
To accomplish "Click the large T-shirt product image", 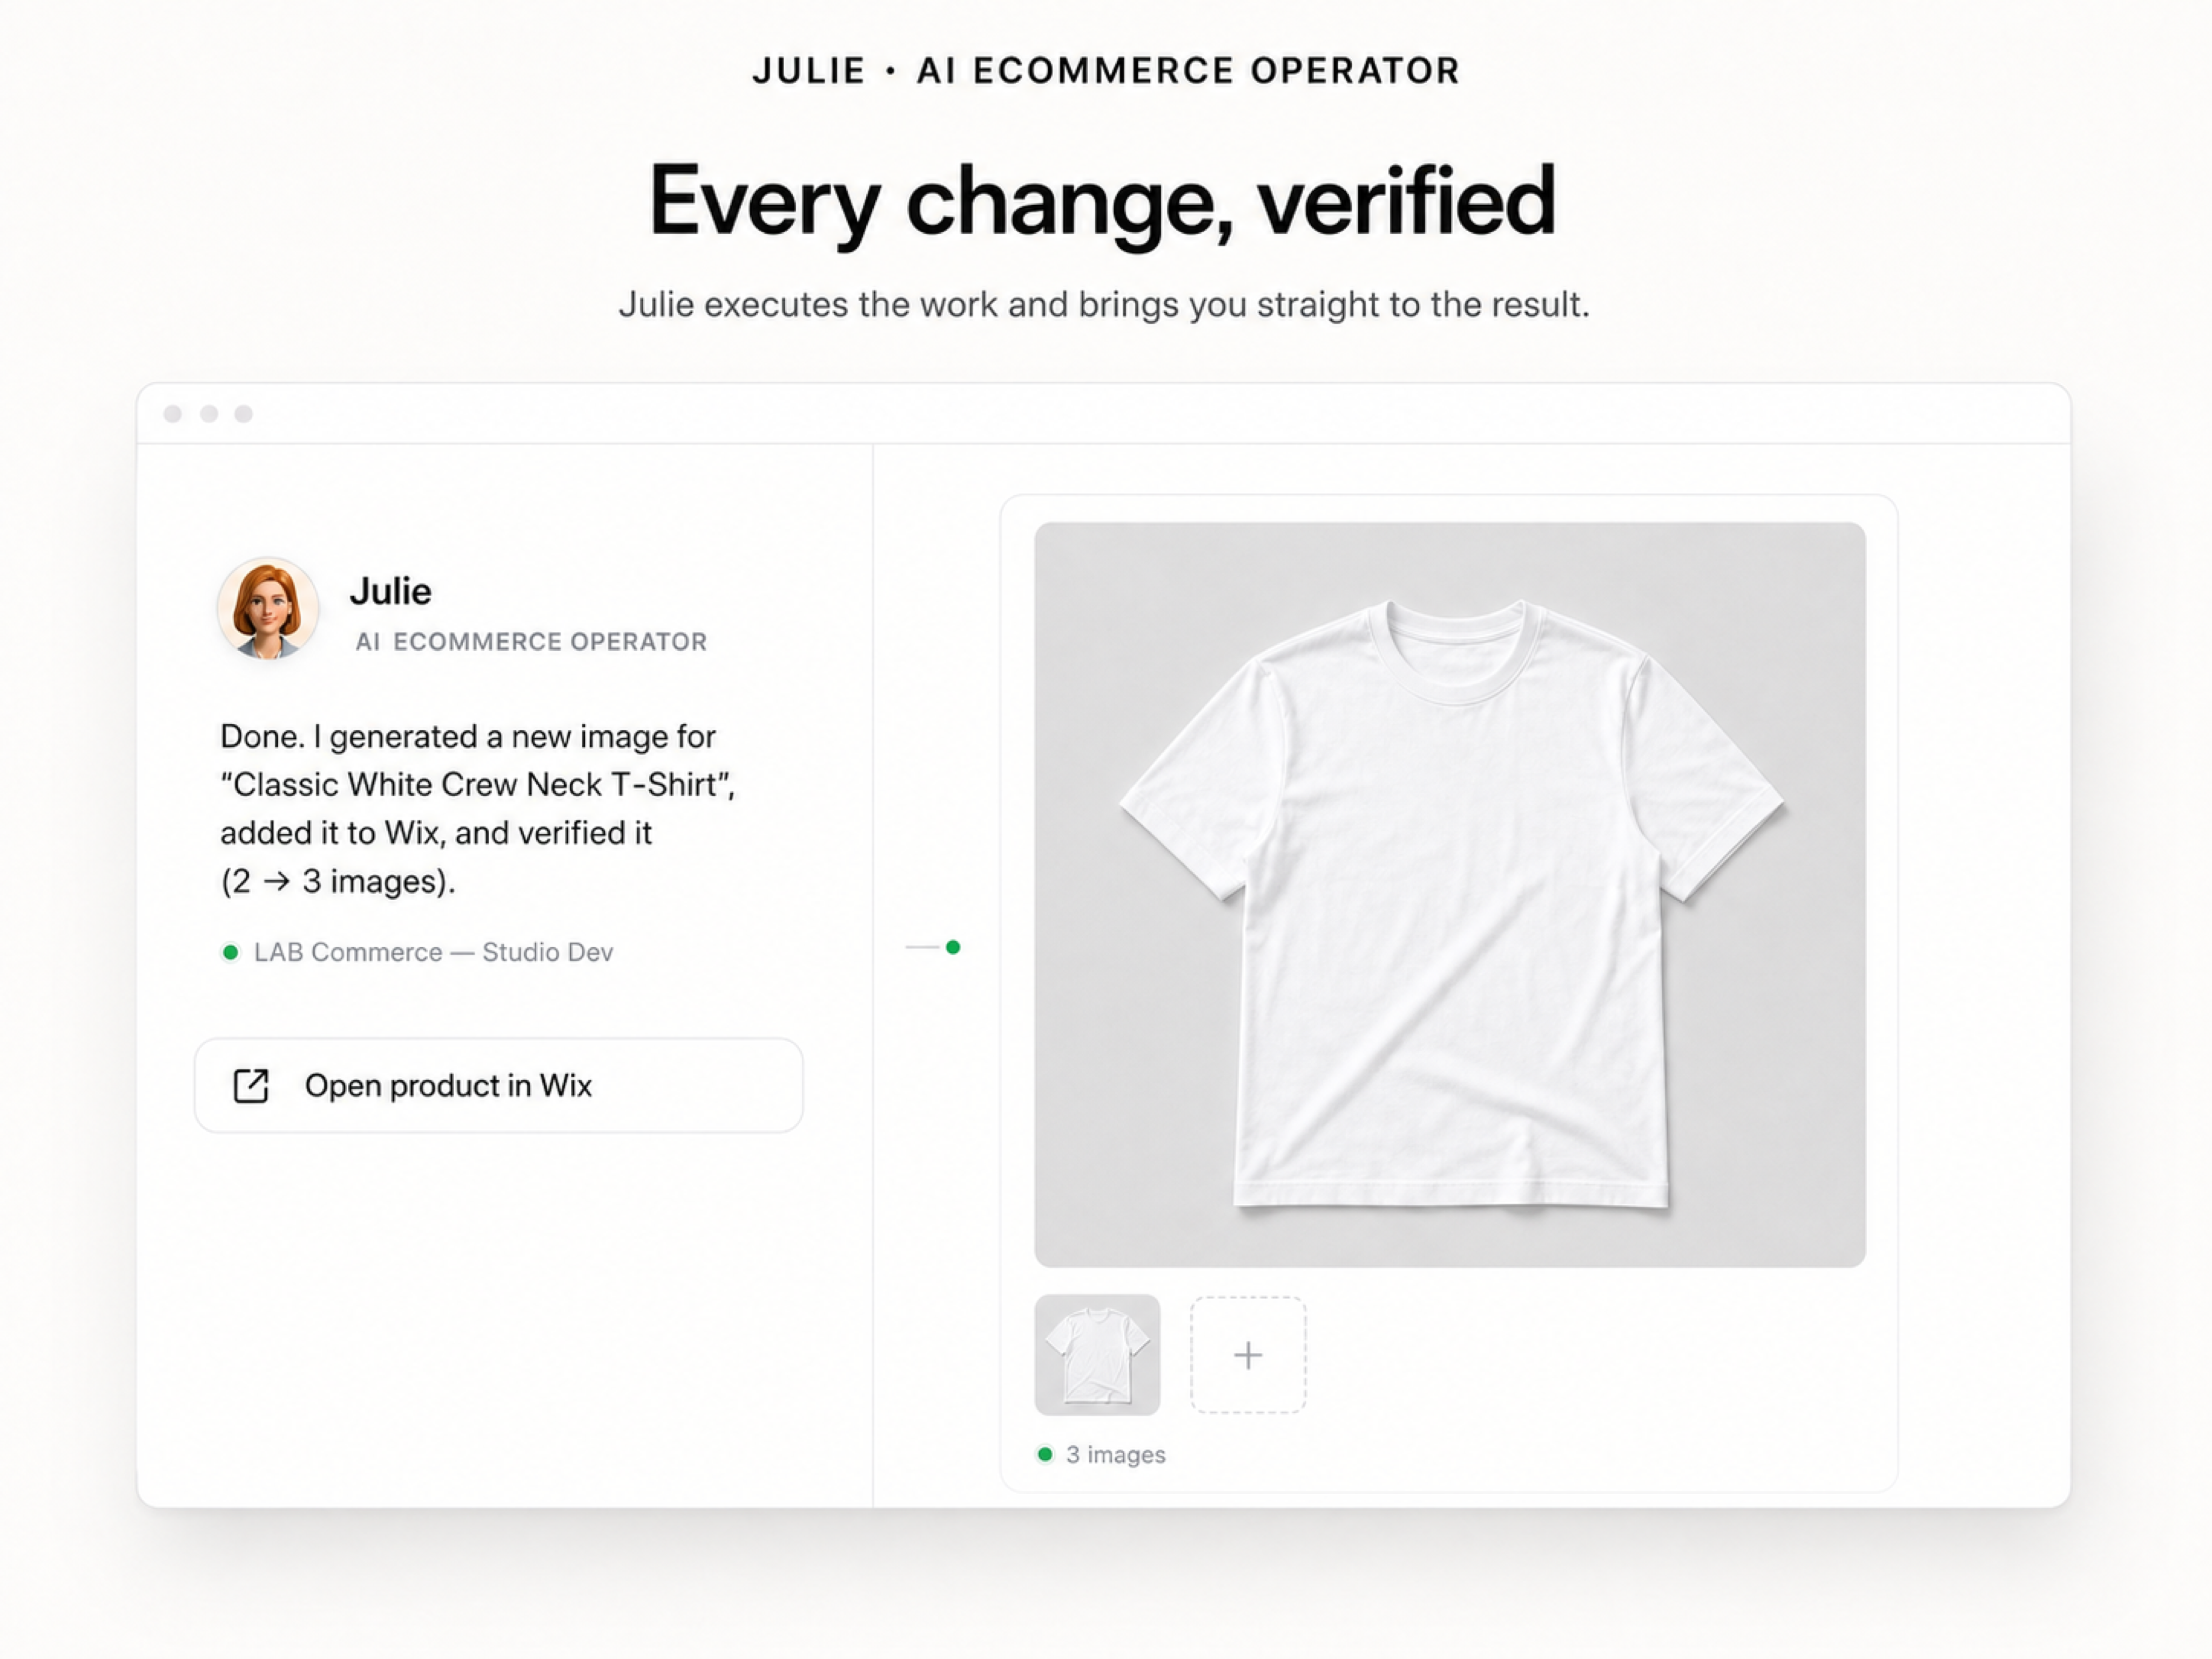I will [x=1450, y=895].
